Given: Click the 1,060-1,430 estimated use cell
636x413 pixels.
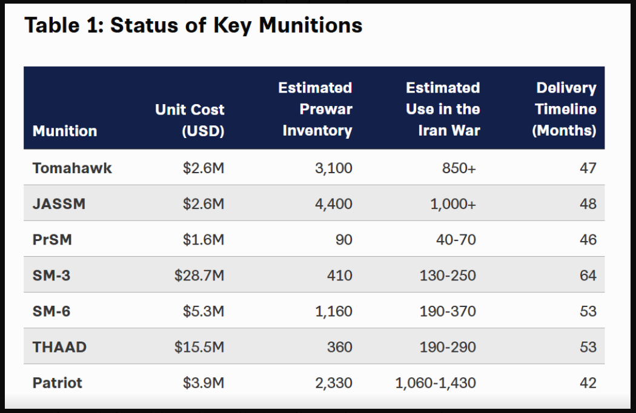Looking at the screenshot, I should (x=436, y=383).
